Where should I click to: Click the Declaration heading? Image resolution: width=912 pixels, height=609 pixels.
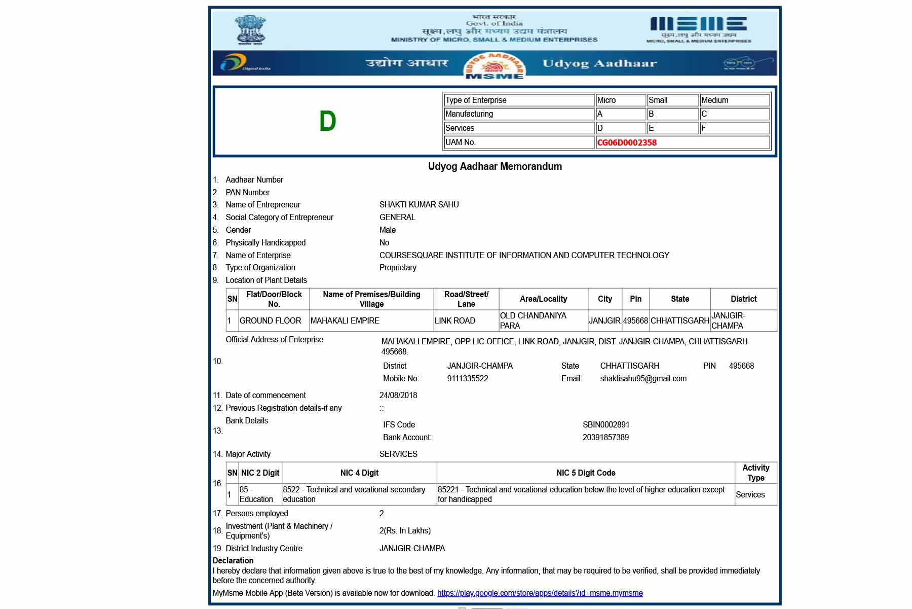point(233,560)
